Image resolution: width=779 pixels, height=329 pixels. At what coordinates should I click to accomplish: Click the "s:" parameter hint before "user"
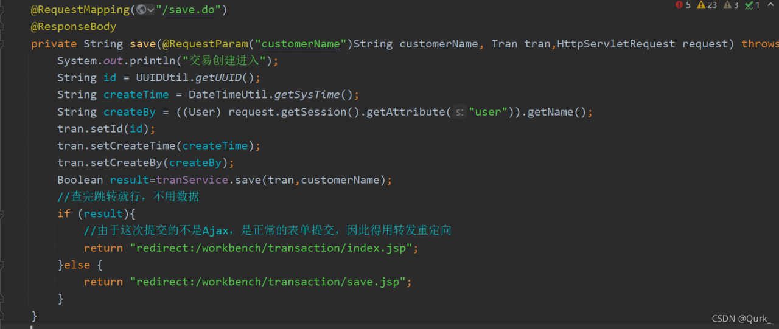click(x=459, y=112)
